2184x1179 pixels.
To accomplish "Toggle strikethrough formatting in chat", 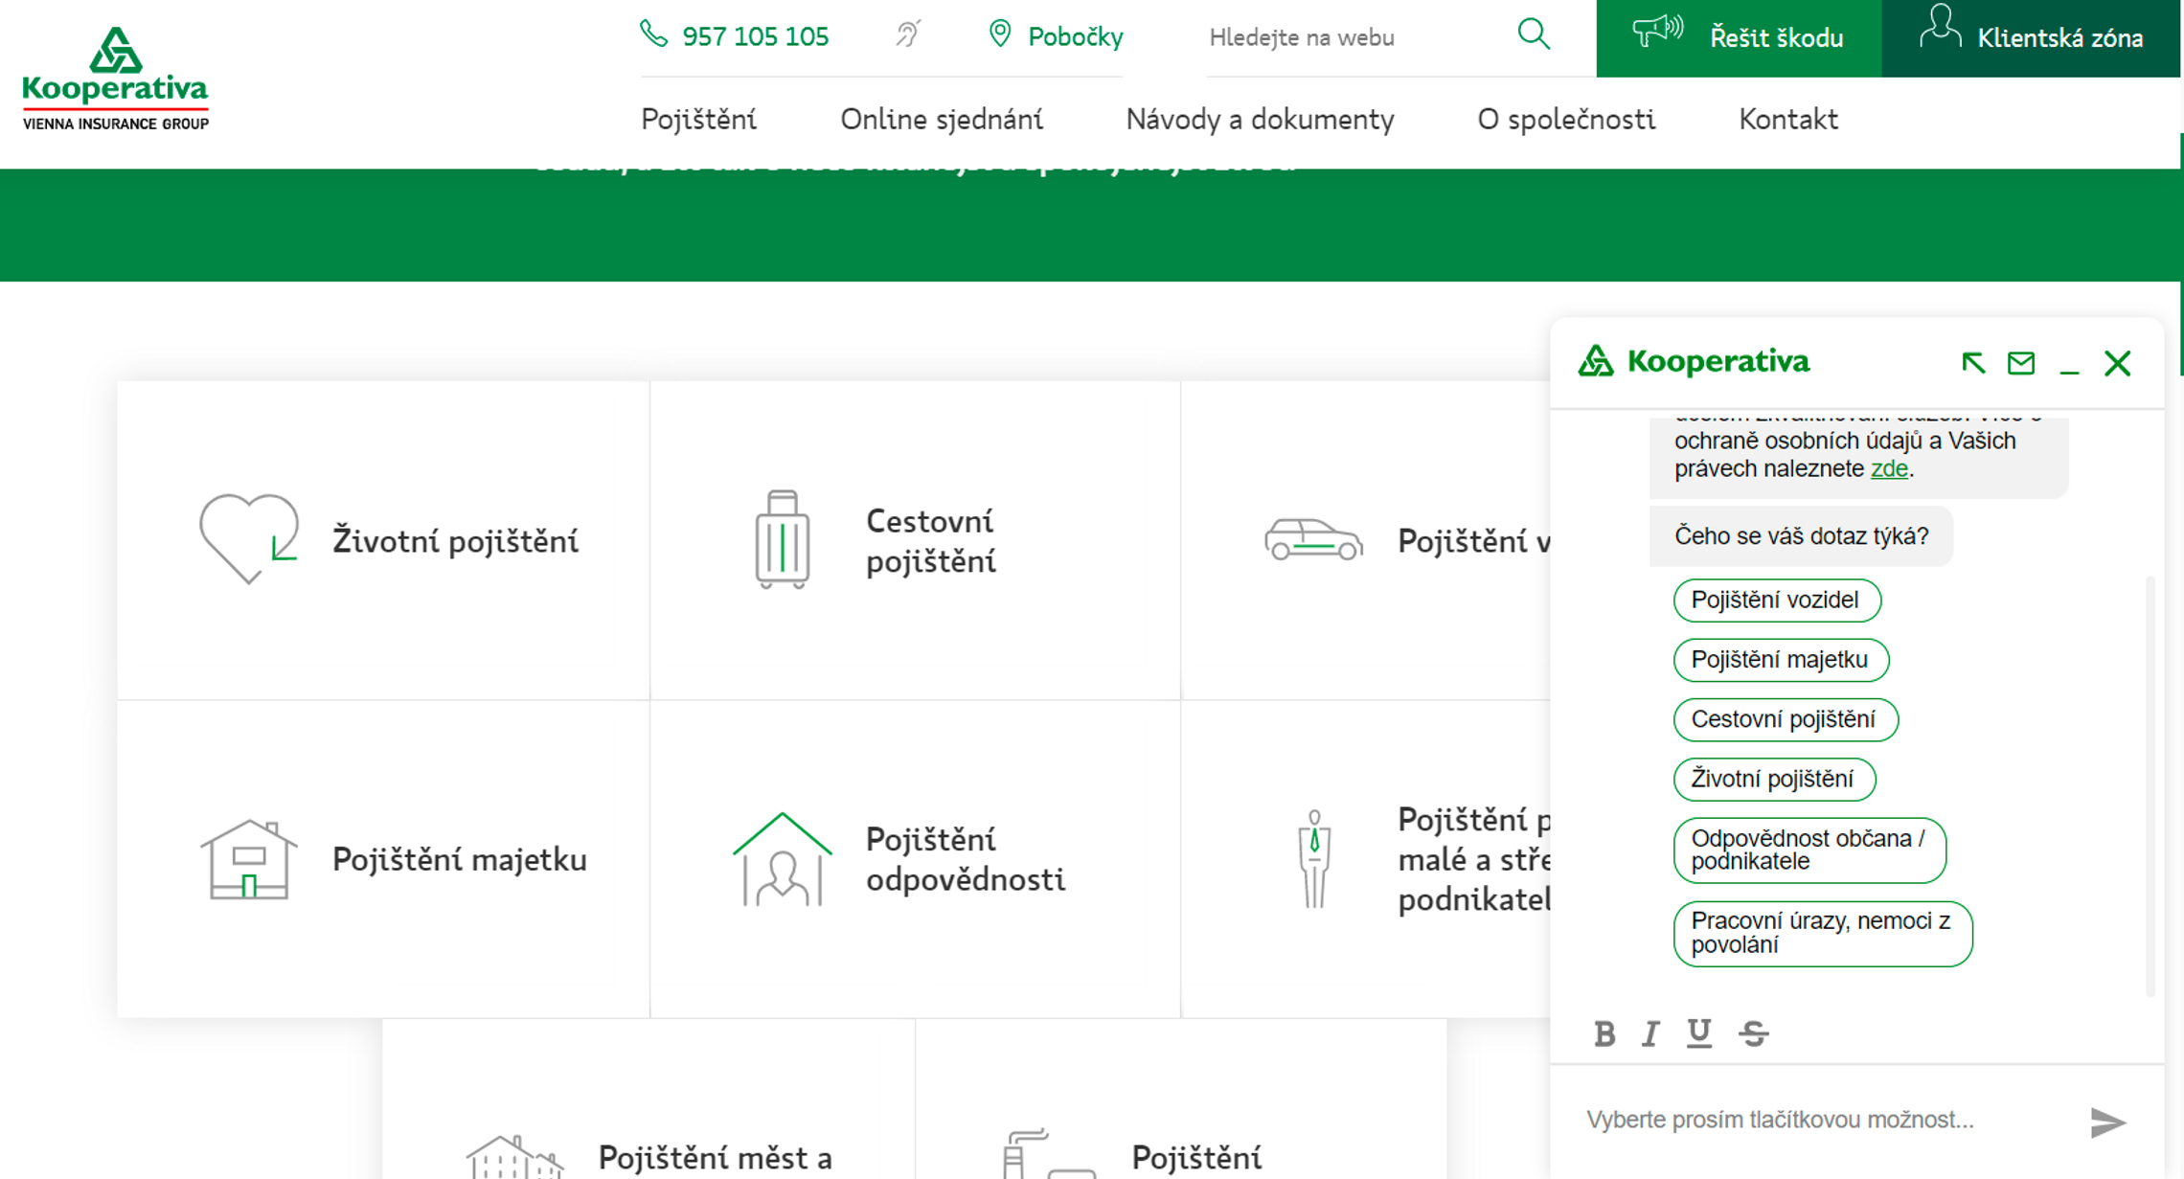I will [x=1754, y=1033].
